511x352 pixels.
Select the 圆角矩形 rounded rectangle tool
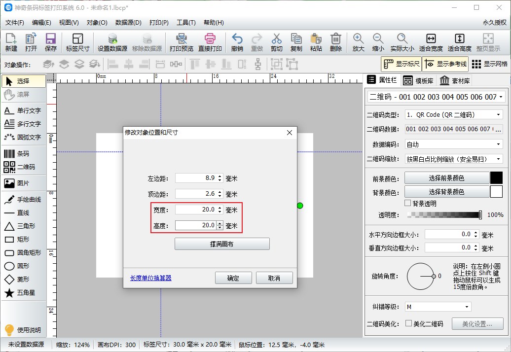pos(24,253)
